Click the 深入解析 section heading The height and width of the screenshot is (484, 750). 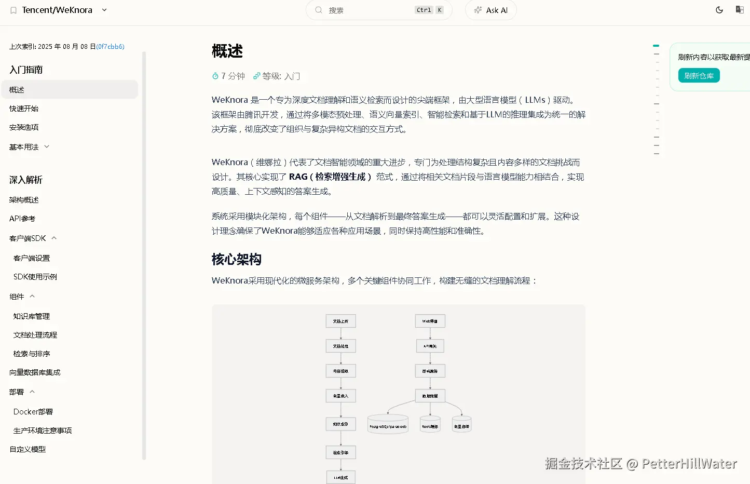tap(26, 180)
